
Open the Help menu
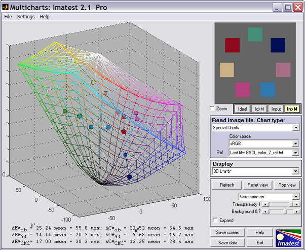tap(45, 17)
